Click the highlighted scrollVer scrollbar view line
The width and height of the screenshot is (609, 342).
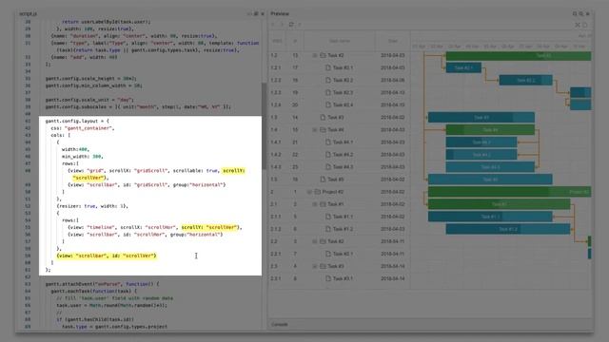pos(107,256)
